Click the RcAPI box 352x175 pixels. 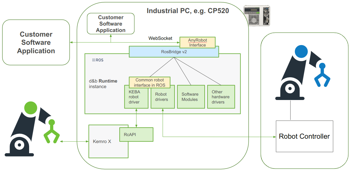pyautogui.click(x=136, y=135)
